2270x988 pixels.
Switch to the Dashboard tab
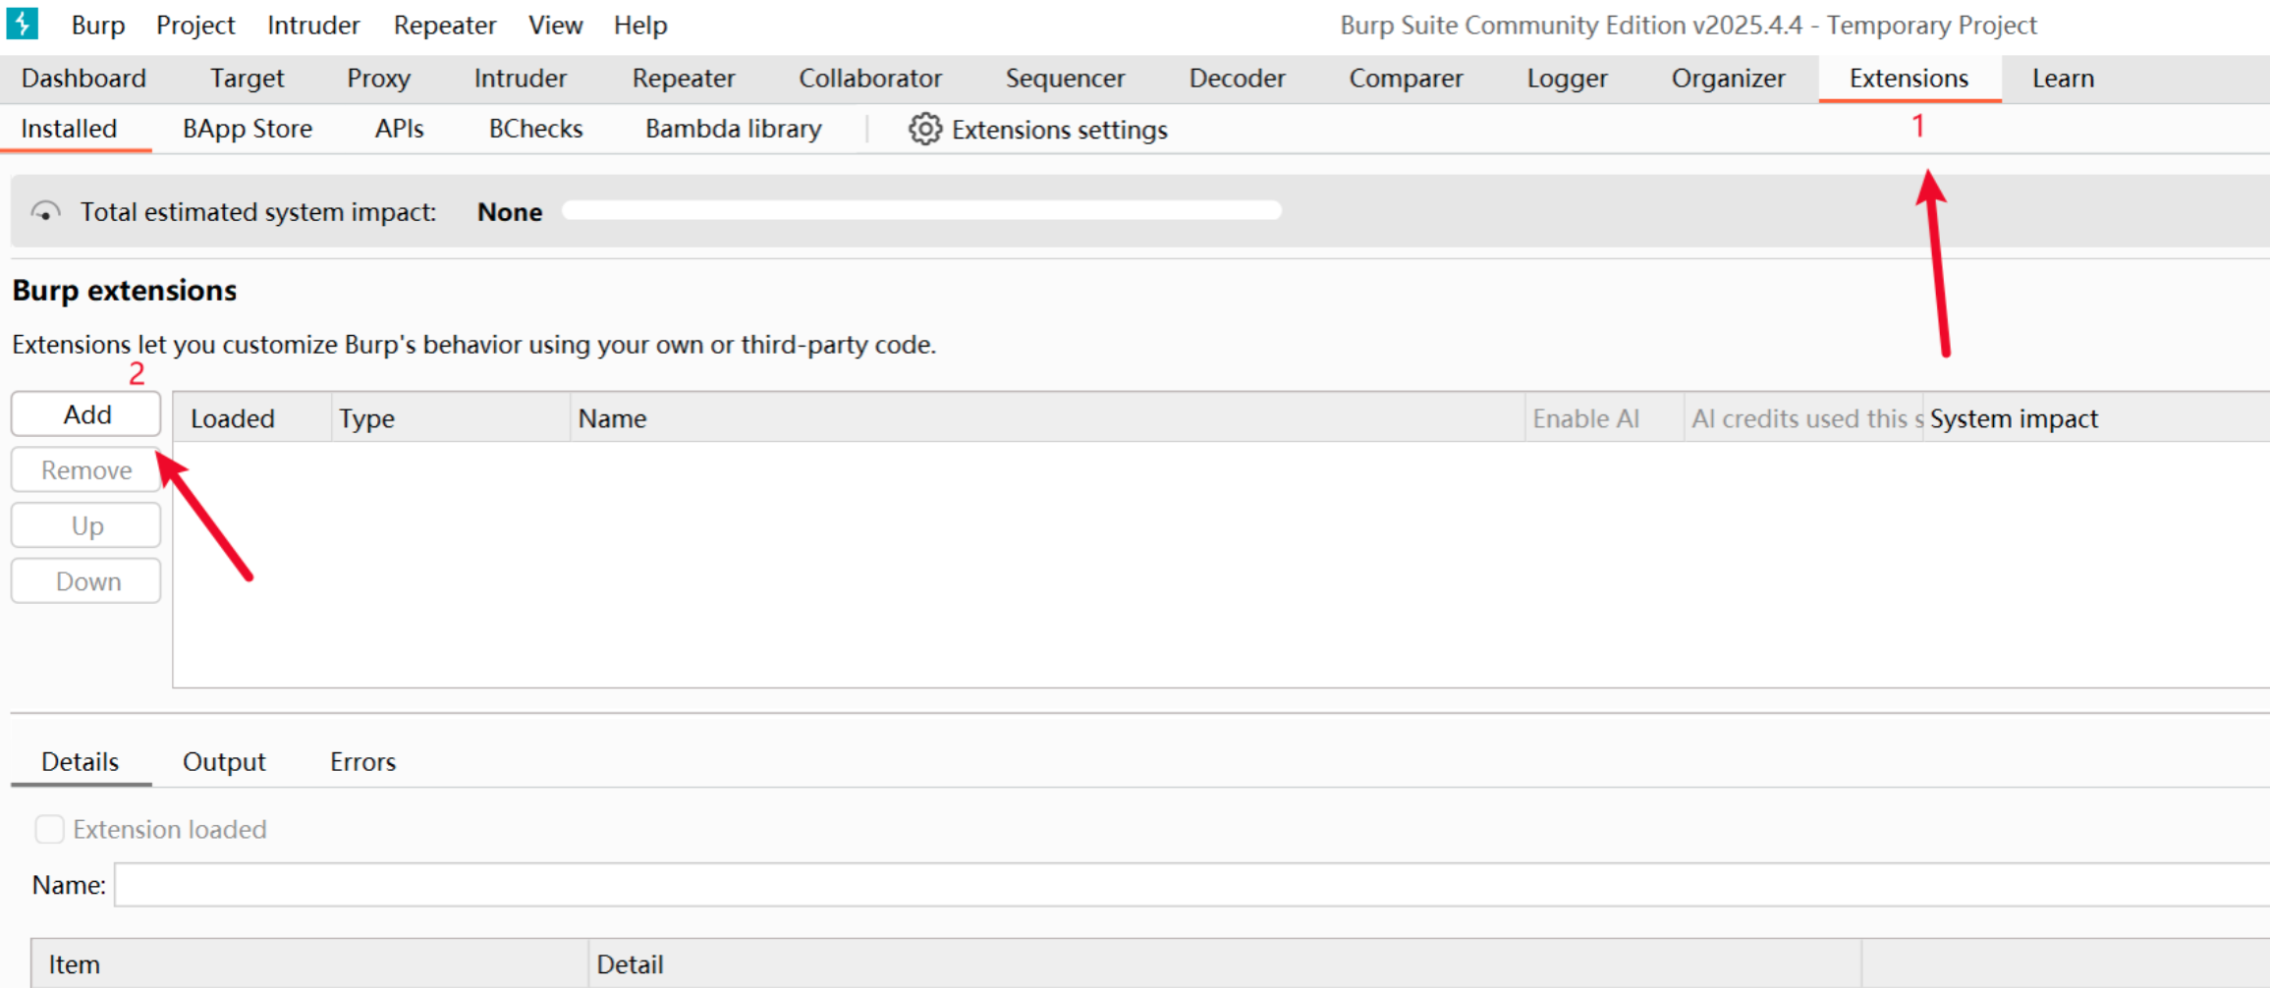(x=83, y=78)
